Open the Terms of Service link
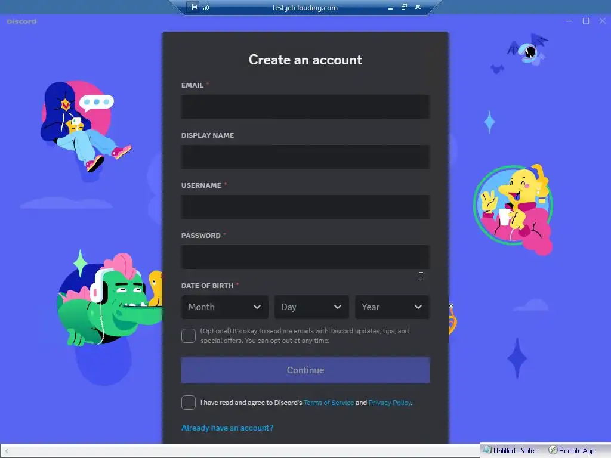Image resolution: width=611 pixels, height=458 pixels. tap(329, 403)
